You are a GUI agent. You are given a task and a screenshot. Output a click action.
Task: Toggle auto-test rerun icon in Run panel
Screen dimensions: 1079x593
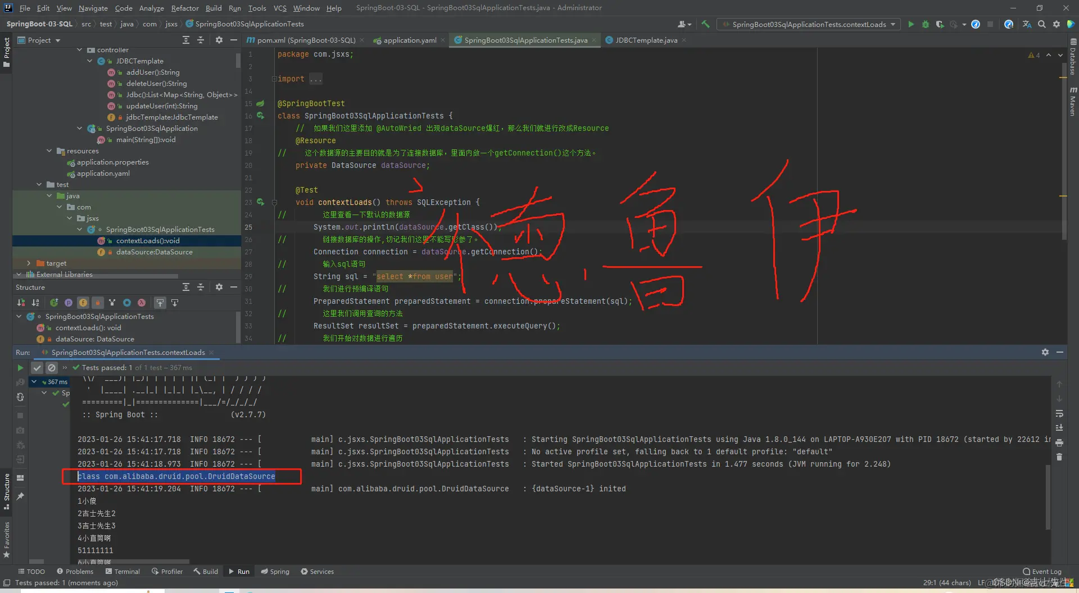20,397
